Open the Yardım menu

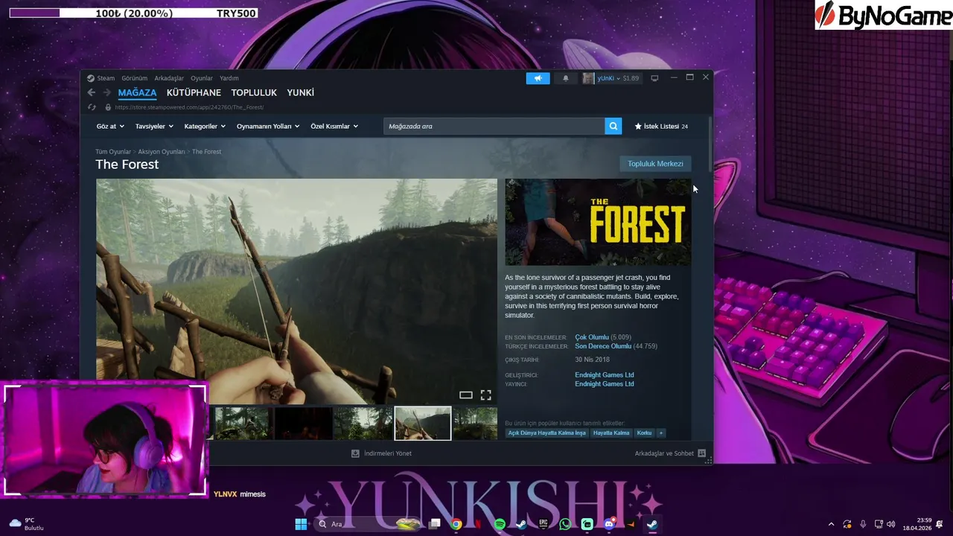(x=229, y=78)
